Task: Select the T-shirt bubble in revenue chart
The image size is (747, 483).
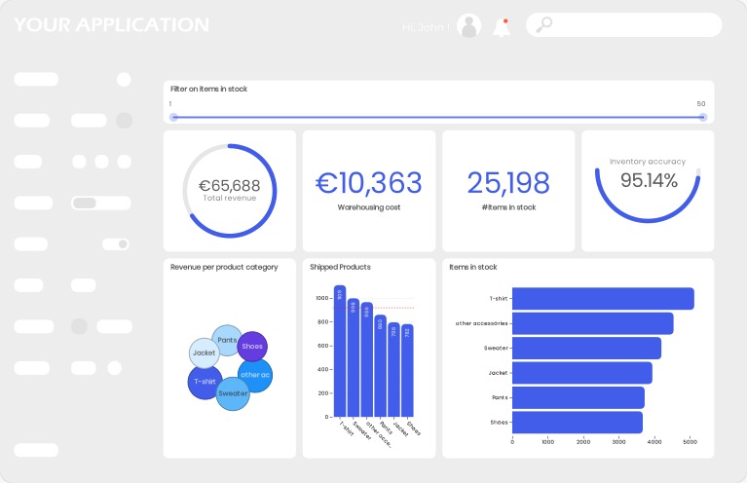Action: coord(204,383)
